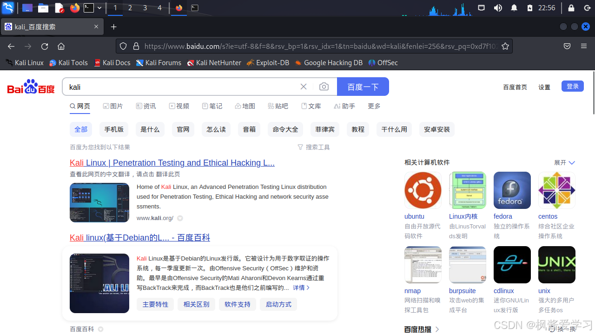Open the text editor icon in panel
This screenshot has height=335, width=595.
pyautogui.click(x=59, y=8)
